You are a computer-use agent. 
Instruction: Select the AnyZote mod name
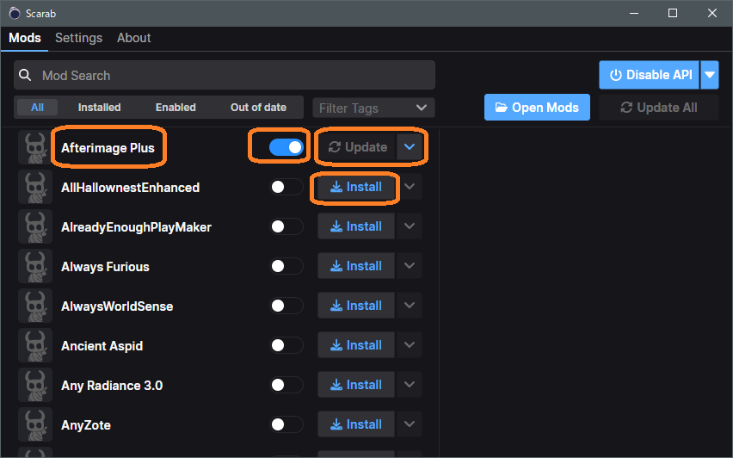point(86,425)
